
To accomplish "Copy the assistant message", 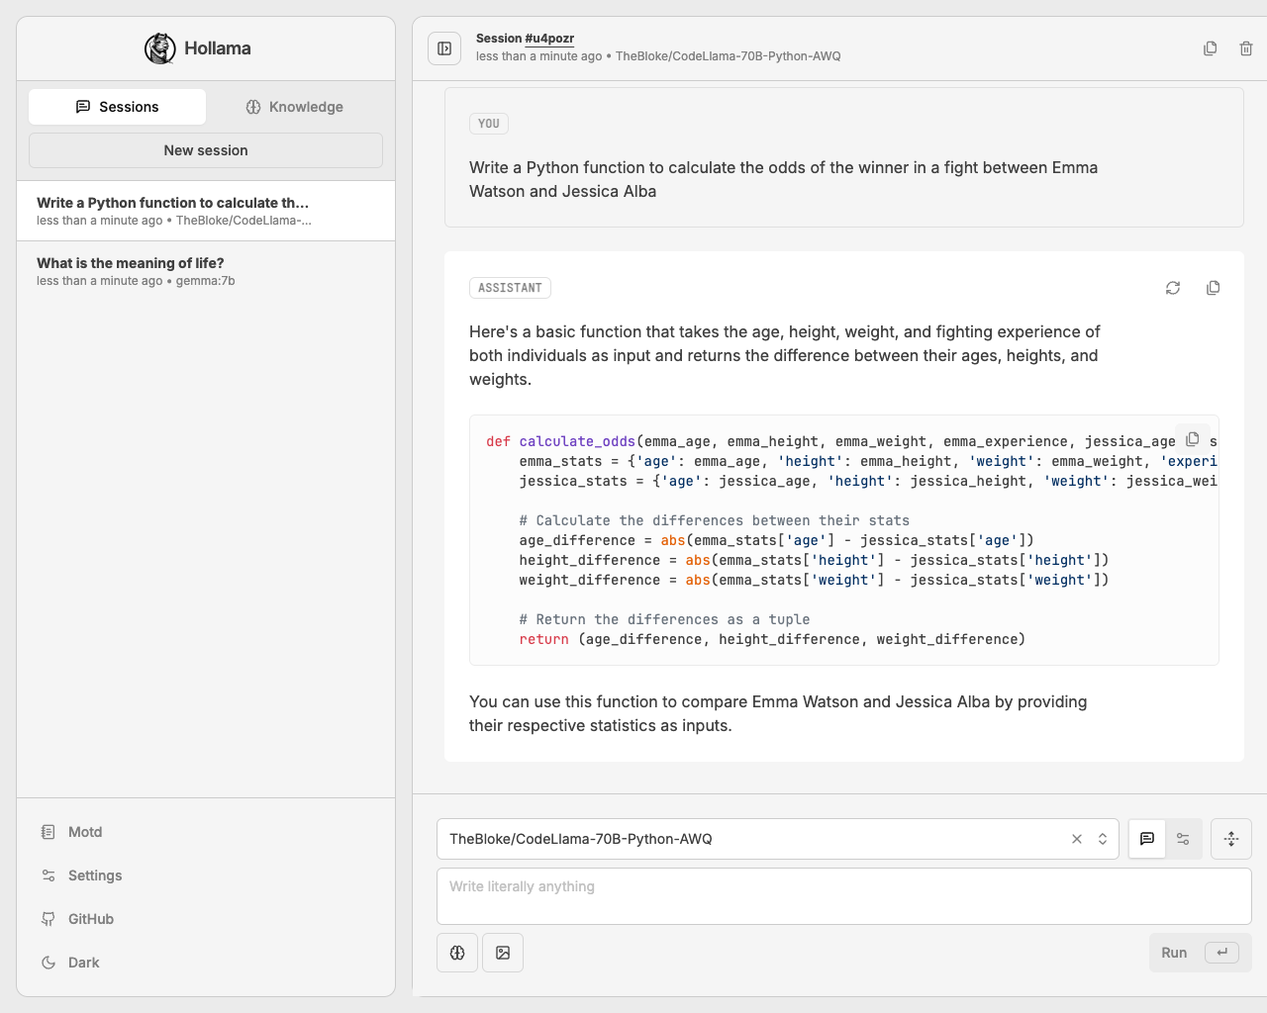I will coord(1213,288).
